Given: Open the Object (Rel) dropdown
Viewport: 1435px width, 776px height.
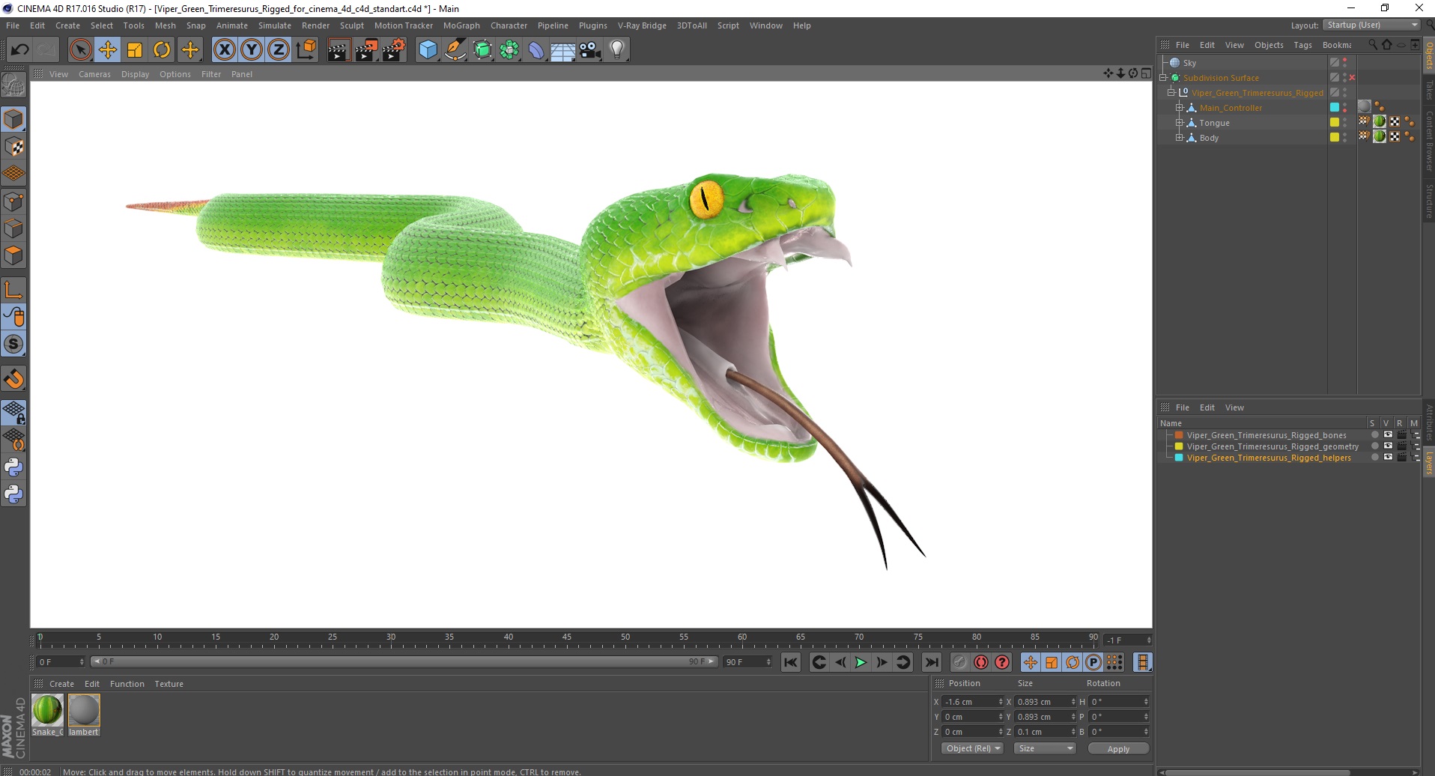Looking at the screenshot, I should (x=972, y=748).
